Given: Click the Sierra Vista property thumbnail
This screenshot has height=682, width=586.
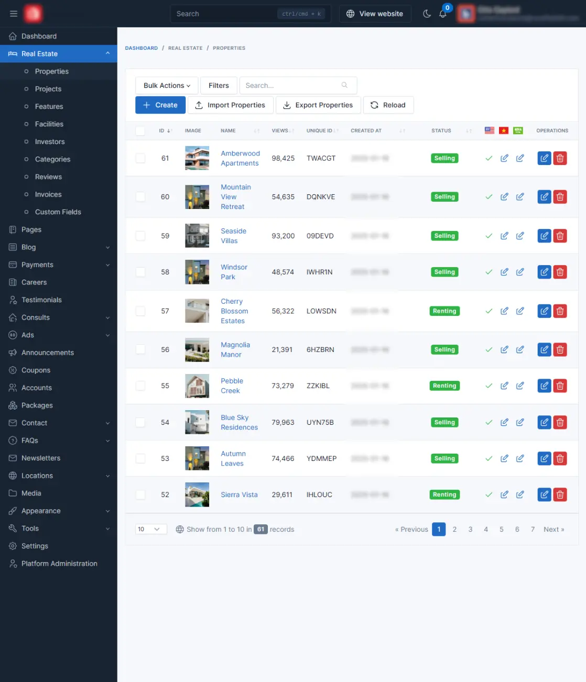Looking at the screenshot, I should [x=197, y=494].
